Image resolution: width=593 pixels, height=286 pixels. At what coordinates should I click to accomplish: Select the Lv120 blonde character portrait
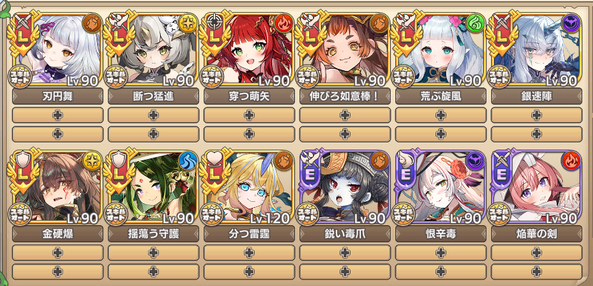point(249,186)
